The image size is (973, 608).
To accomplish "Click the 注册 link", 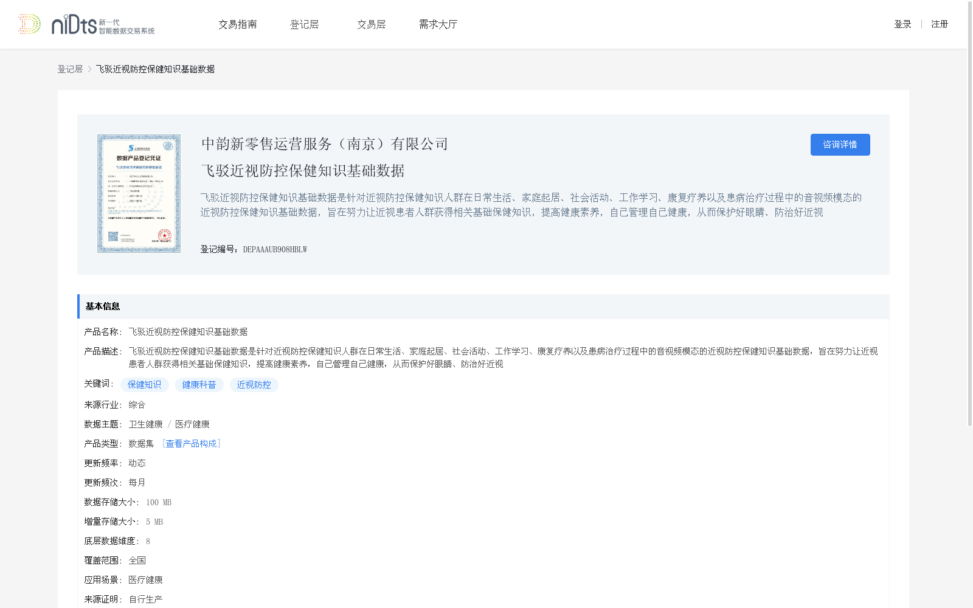I will 940,24.
